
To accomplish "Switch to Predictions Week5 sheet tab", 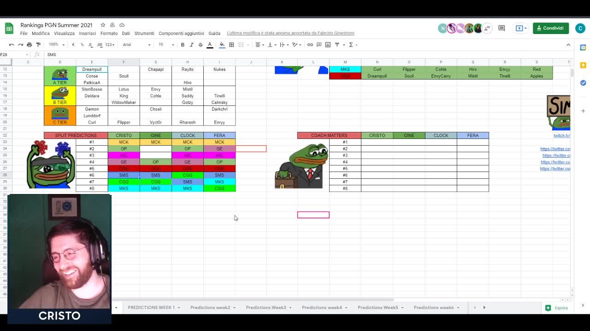I will tap(380, 308).
